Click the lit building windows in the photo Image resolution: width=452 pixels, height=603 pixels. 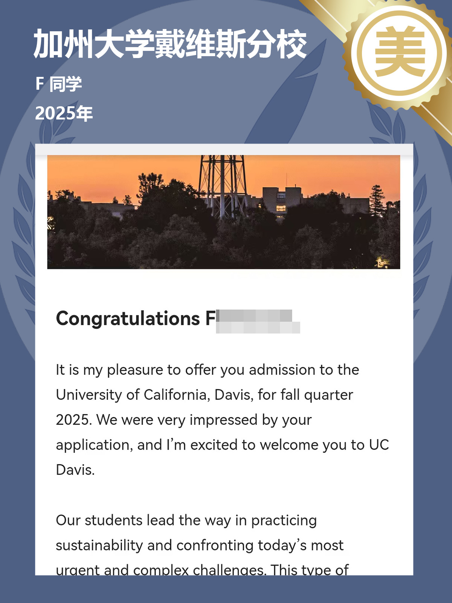pos(281,208)
